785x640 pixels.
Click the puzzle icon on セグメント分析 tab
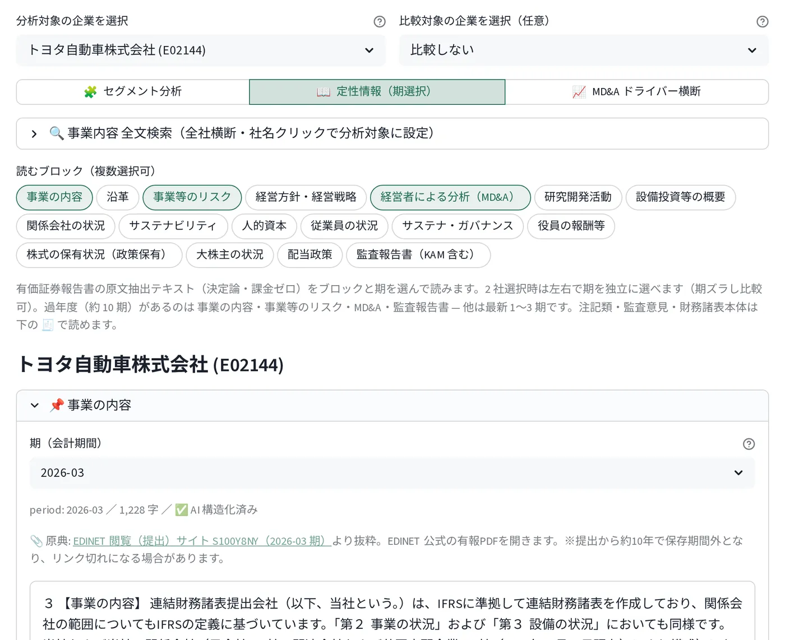click(x=90, y=92)
